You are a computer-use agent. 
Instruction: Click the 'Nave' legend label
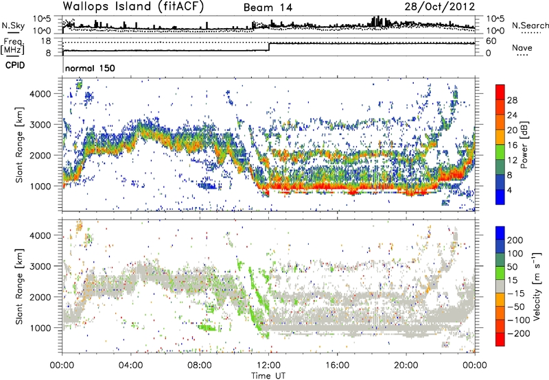point(522,47)
